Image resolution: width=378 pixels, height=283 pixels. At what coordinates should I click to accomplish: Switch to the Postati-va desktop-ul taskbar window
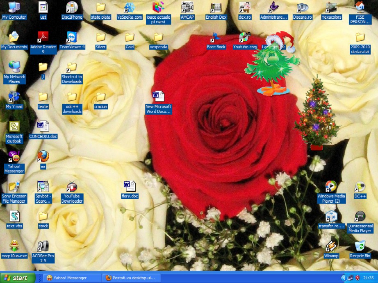coord(131,278)
